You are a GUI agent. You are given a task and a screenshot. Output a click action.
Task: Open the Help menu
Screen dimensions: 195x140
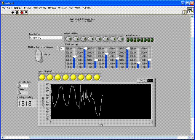[87, 8]
